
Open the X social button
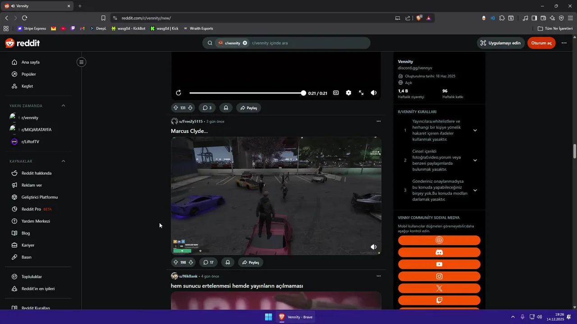439,288
